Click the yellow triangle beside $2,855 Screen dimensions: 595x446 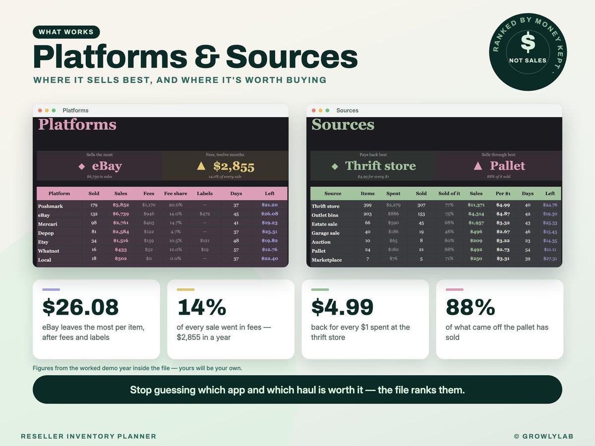(201, 166)
